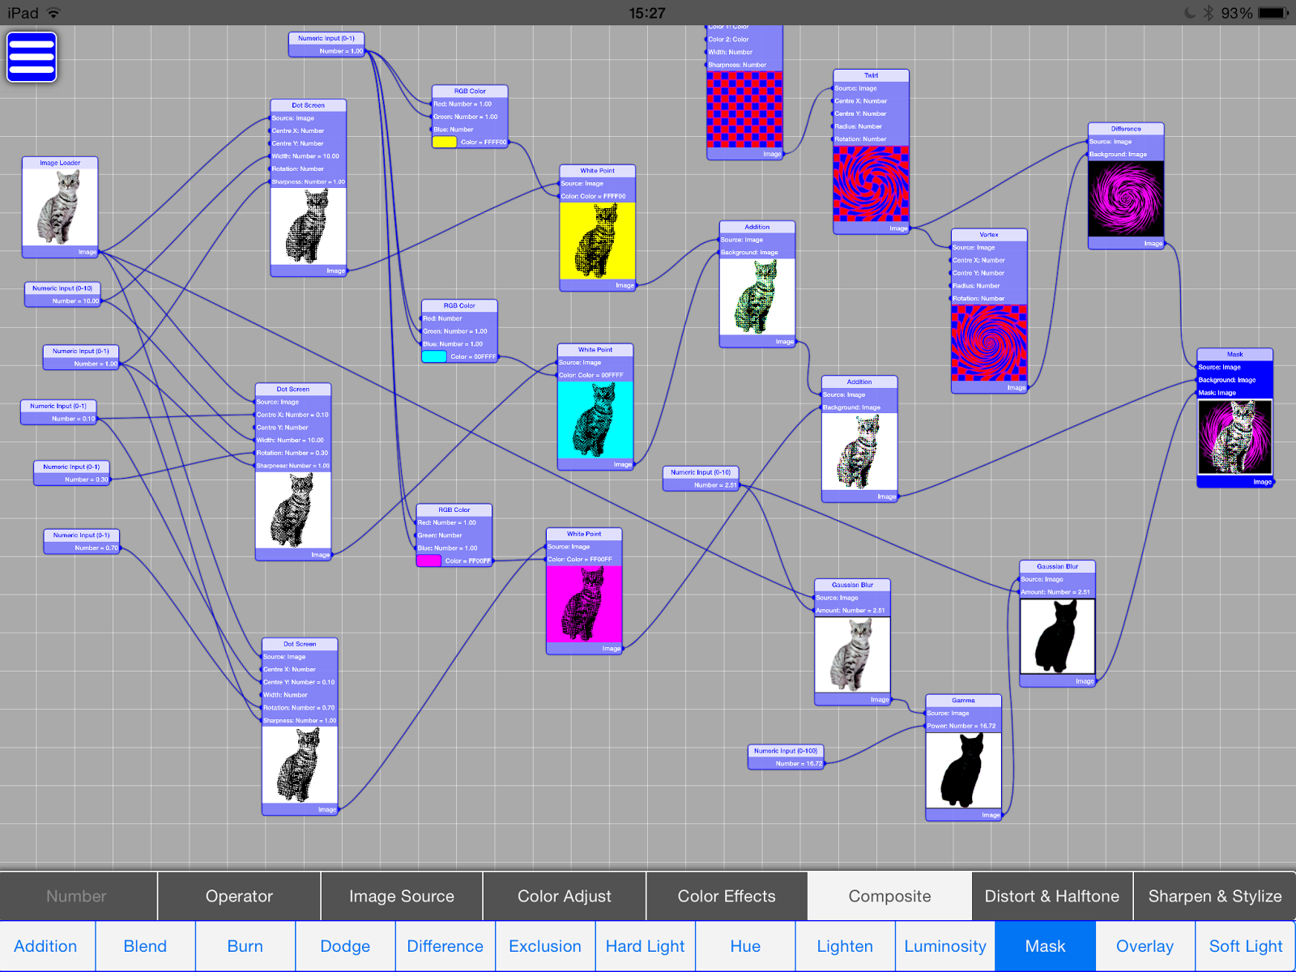1296x972 pixels.
Task: Select the Mask node title bar
Action: [x=1235, y=354]
